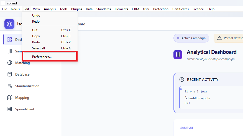Viewport: 243px width, 136px height.
Task: Open the File menu
Action: click(x=4, y=9)
